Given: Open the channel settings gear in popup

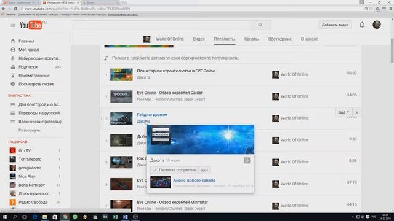Looking at the screenshot, I should pyautogui.click(x=247, y=160).
